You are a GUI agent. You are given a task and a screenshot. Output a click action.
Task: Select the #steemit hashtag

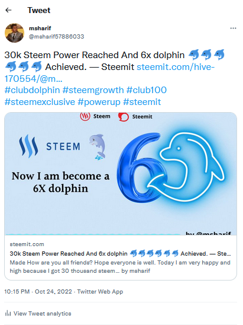(142, 102)
